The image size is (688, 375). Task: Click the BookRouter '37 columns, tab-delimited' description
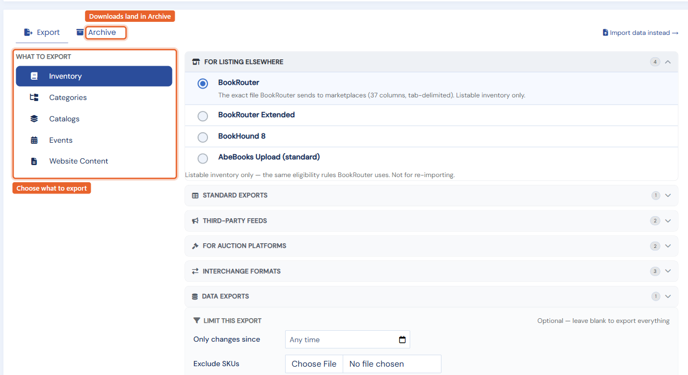point(372,95)
